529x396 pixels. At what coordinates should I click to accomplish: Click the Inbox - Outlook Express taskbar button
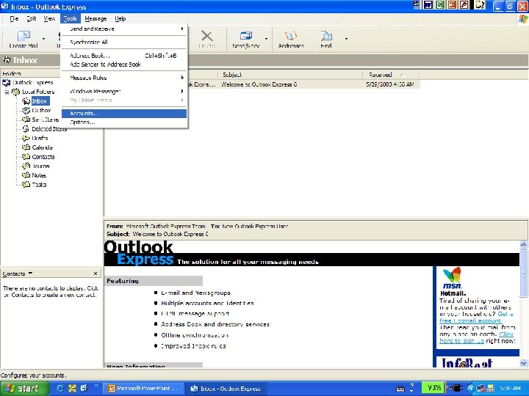point(226,388)
